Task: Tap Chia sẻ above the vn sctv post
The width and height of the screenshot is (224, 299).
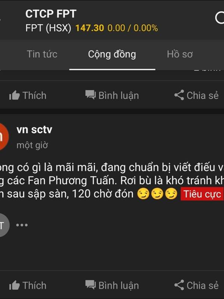Action: 196,95
